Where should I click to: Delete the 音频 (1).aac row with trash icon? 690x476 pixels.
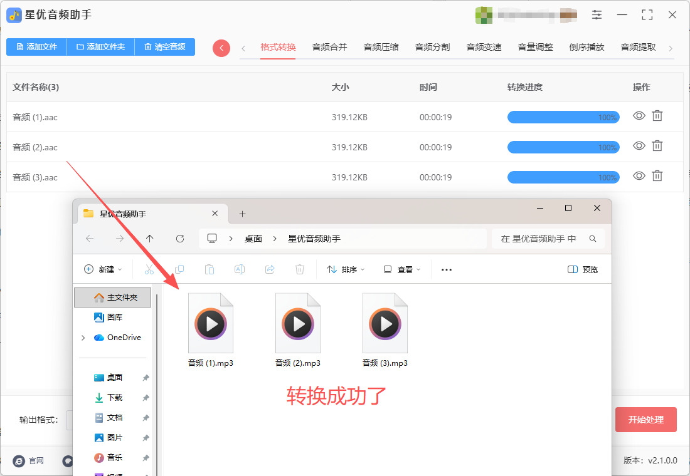pyautogui.click(x=657, y=116)
